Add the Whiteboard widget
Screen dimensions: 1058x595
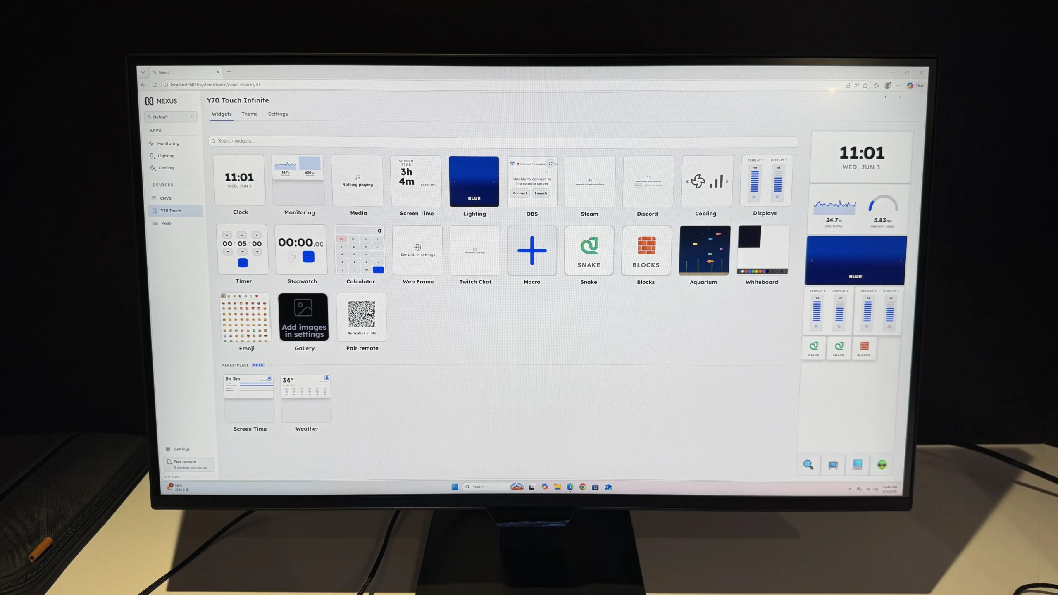[763, 250]
